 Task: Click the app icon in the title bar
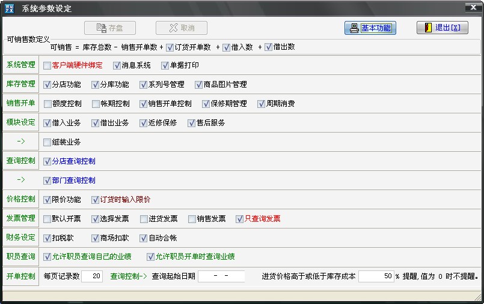9,8
